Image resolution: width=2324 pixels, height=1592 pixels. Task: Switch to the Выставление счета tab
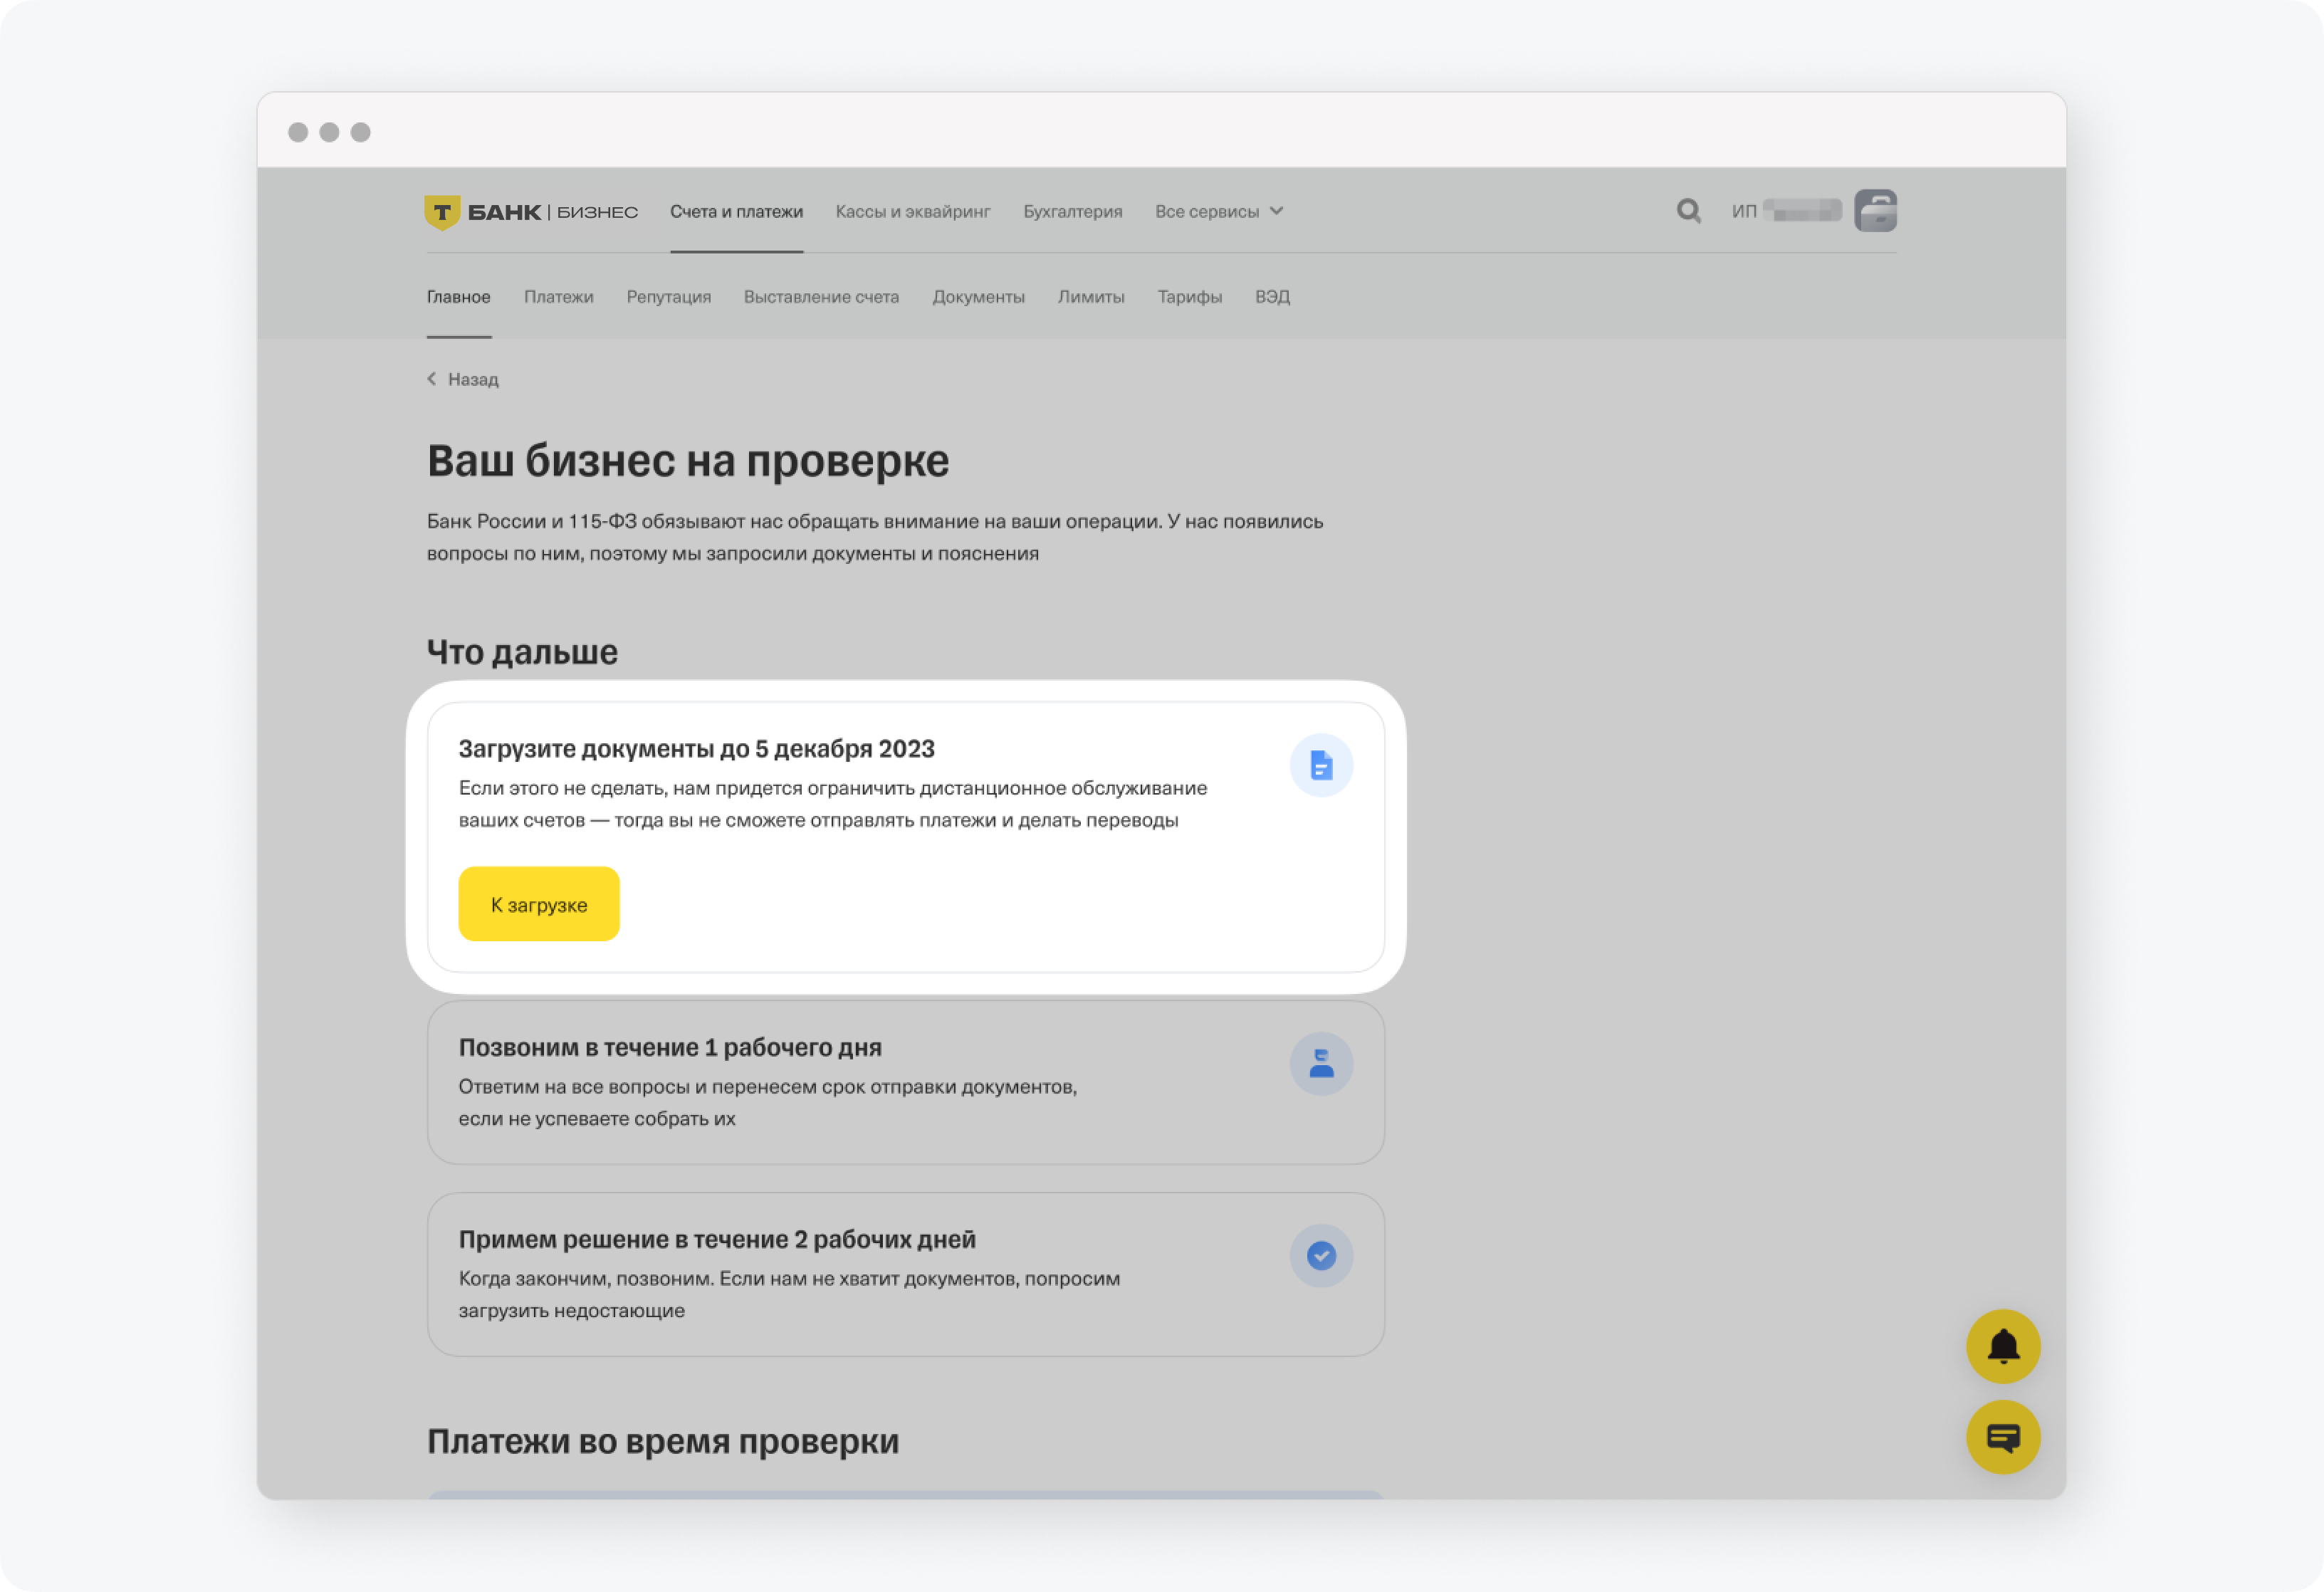click(821, 297)
